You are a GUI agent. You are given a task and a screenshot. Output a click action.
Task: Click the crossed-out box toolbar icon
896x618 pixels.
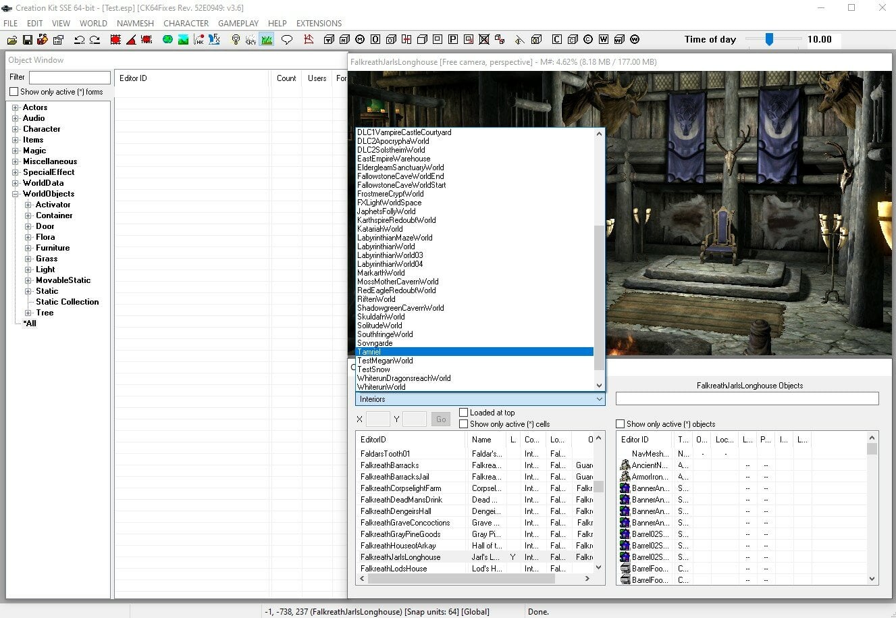484,40
